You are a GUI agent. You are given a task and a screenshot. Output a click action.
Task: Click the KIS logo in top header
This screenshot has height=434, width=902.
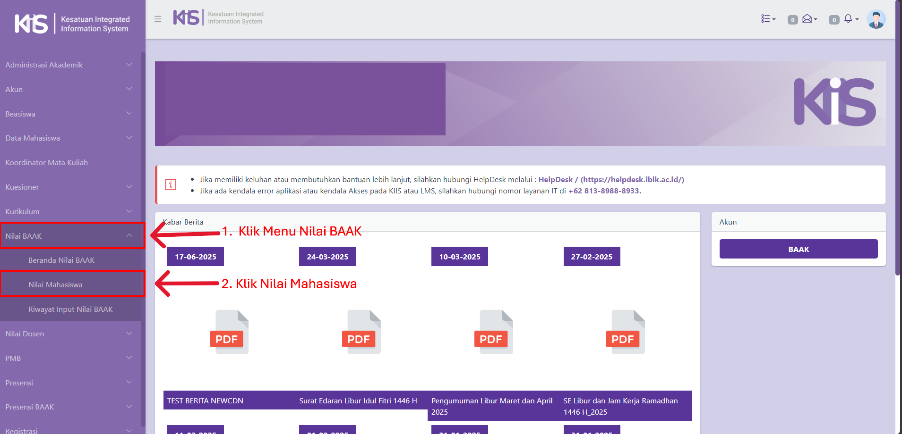[x=186, y=18]
